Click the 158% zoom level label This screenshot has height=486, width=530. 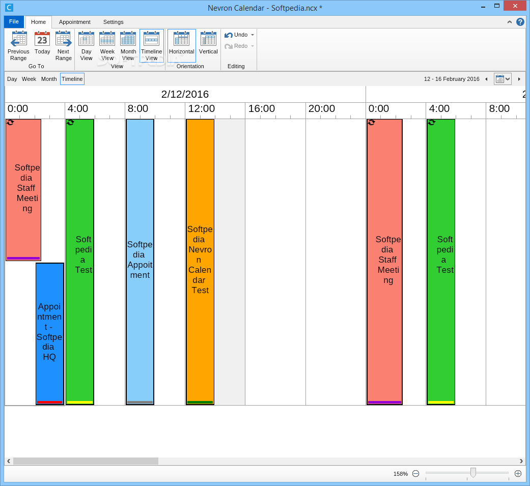pyautogui.click(x=401, y=474)
